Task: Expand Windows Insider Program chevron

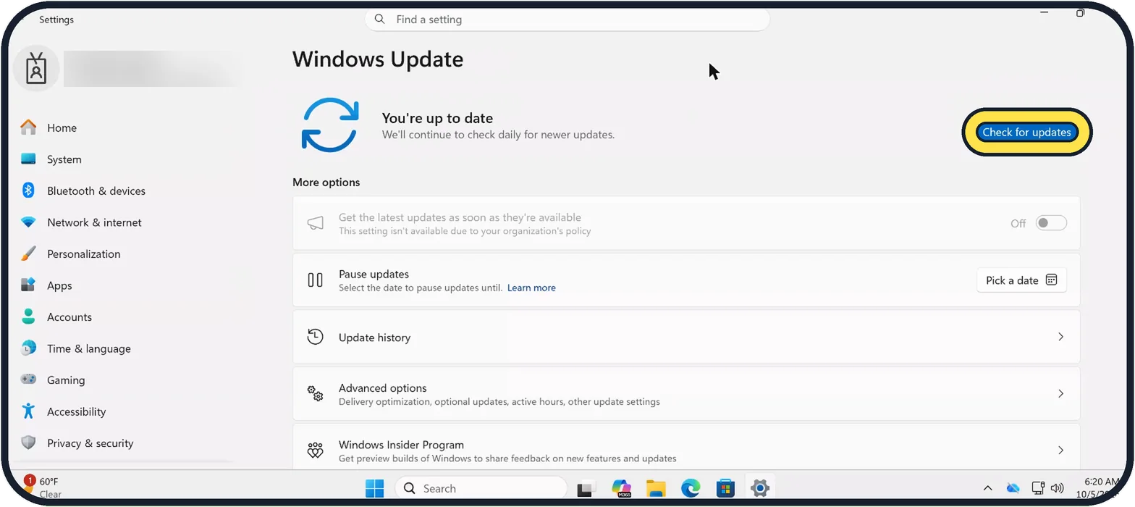Action: click(x=1060, y=450)
